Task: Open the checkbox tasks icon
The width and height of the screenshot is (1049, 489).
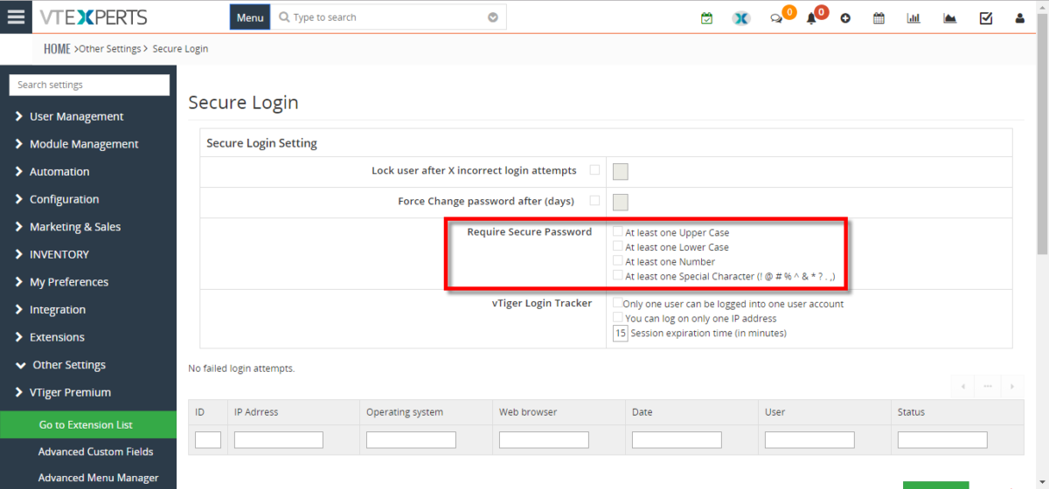Action: (x=986, y=17)
